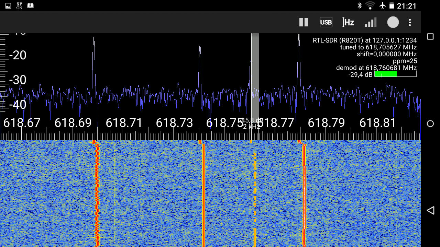Change the USB demodulation mode
440x247 pixels.
pyautogui.click(x=326, y=22)
